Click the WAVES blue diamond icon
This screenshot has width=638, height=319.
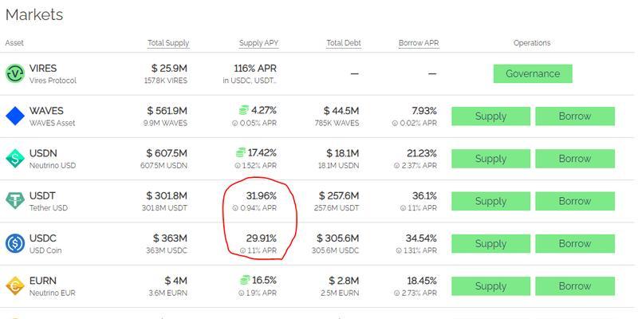pyautogui.click(x=15, y=116)
